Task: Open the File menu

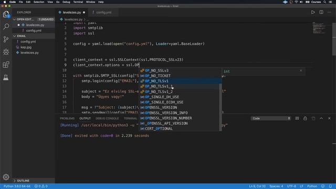Action: coord(21,2)
